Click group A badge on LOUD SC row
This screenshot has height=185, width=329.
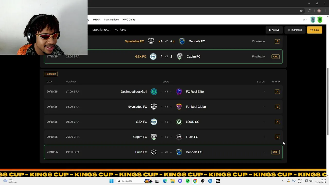point(277,122)
